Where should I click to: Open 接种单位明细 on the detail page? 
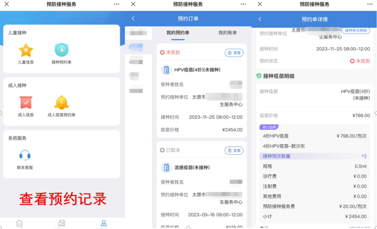pyautogui.click(x=356, y=30)
